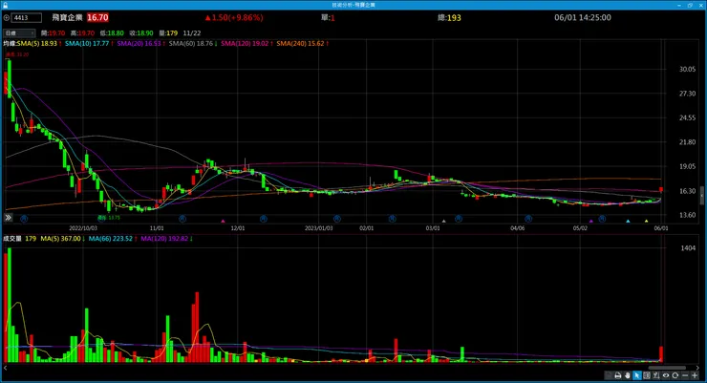This screenshot has height=383, width=707.
Task: Click the yellow triangle marker before 06/01
Action: (x=646, y=222)
